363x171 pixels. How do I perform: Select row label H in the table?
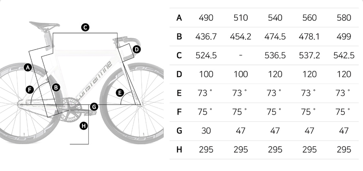pos(179,150)
